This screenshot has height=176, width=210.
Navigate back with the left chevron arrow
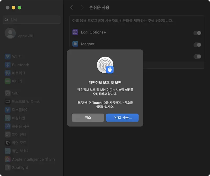71,8
